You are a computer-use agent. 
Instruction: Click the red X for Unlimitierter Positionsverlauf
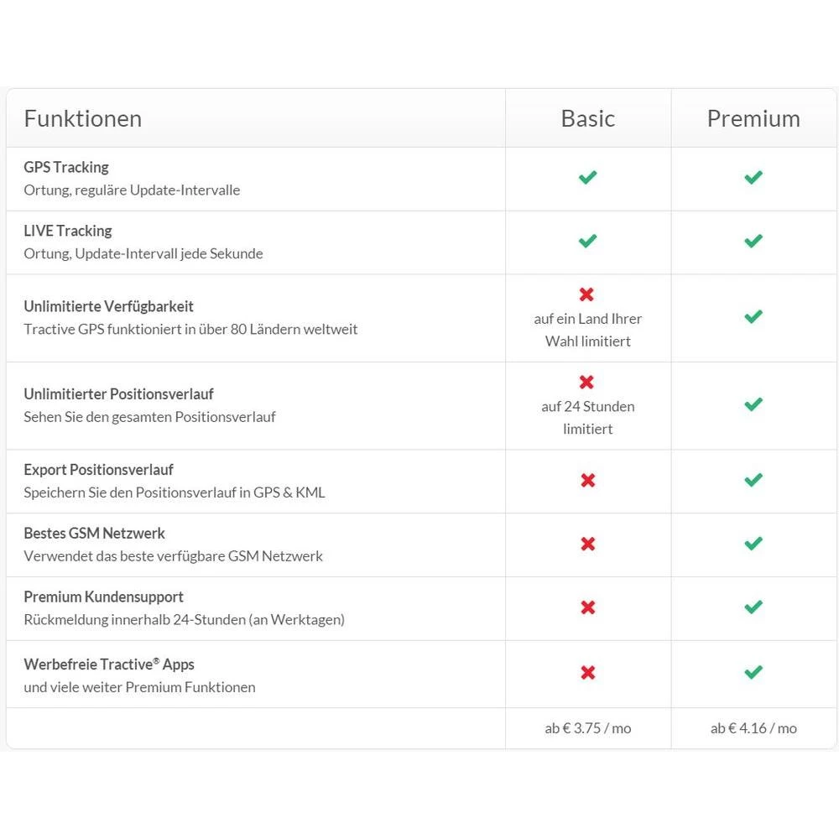pos(587,383)
